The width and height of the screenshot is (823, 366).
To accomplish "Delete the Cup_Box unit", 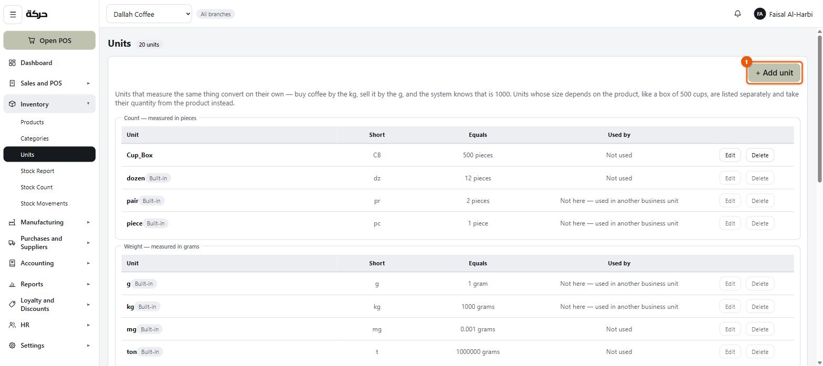I will (759, 155).
